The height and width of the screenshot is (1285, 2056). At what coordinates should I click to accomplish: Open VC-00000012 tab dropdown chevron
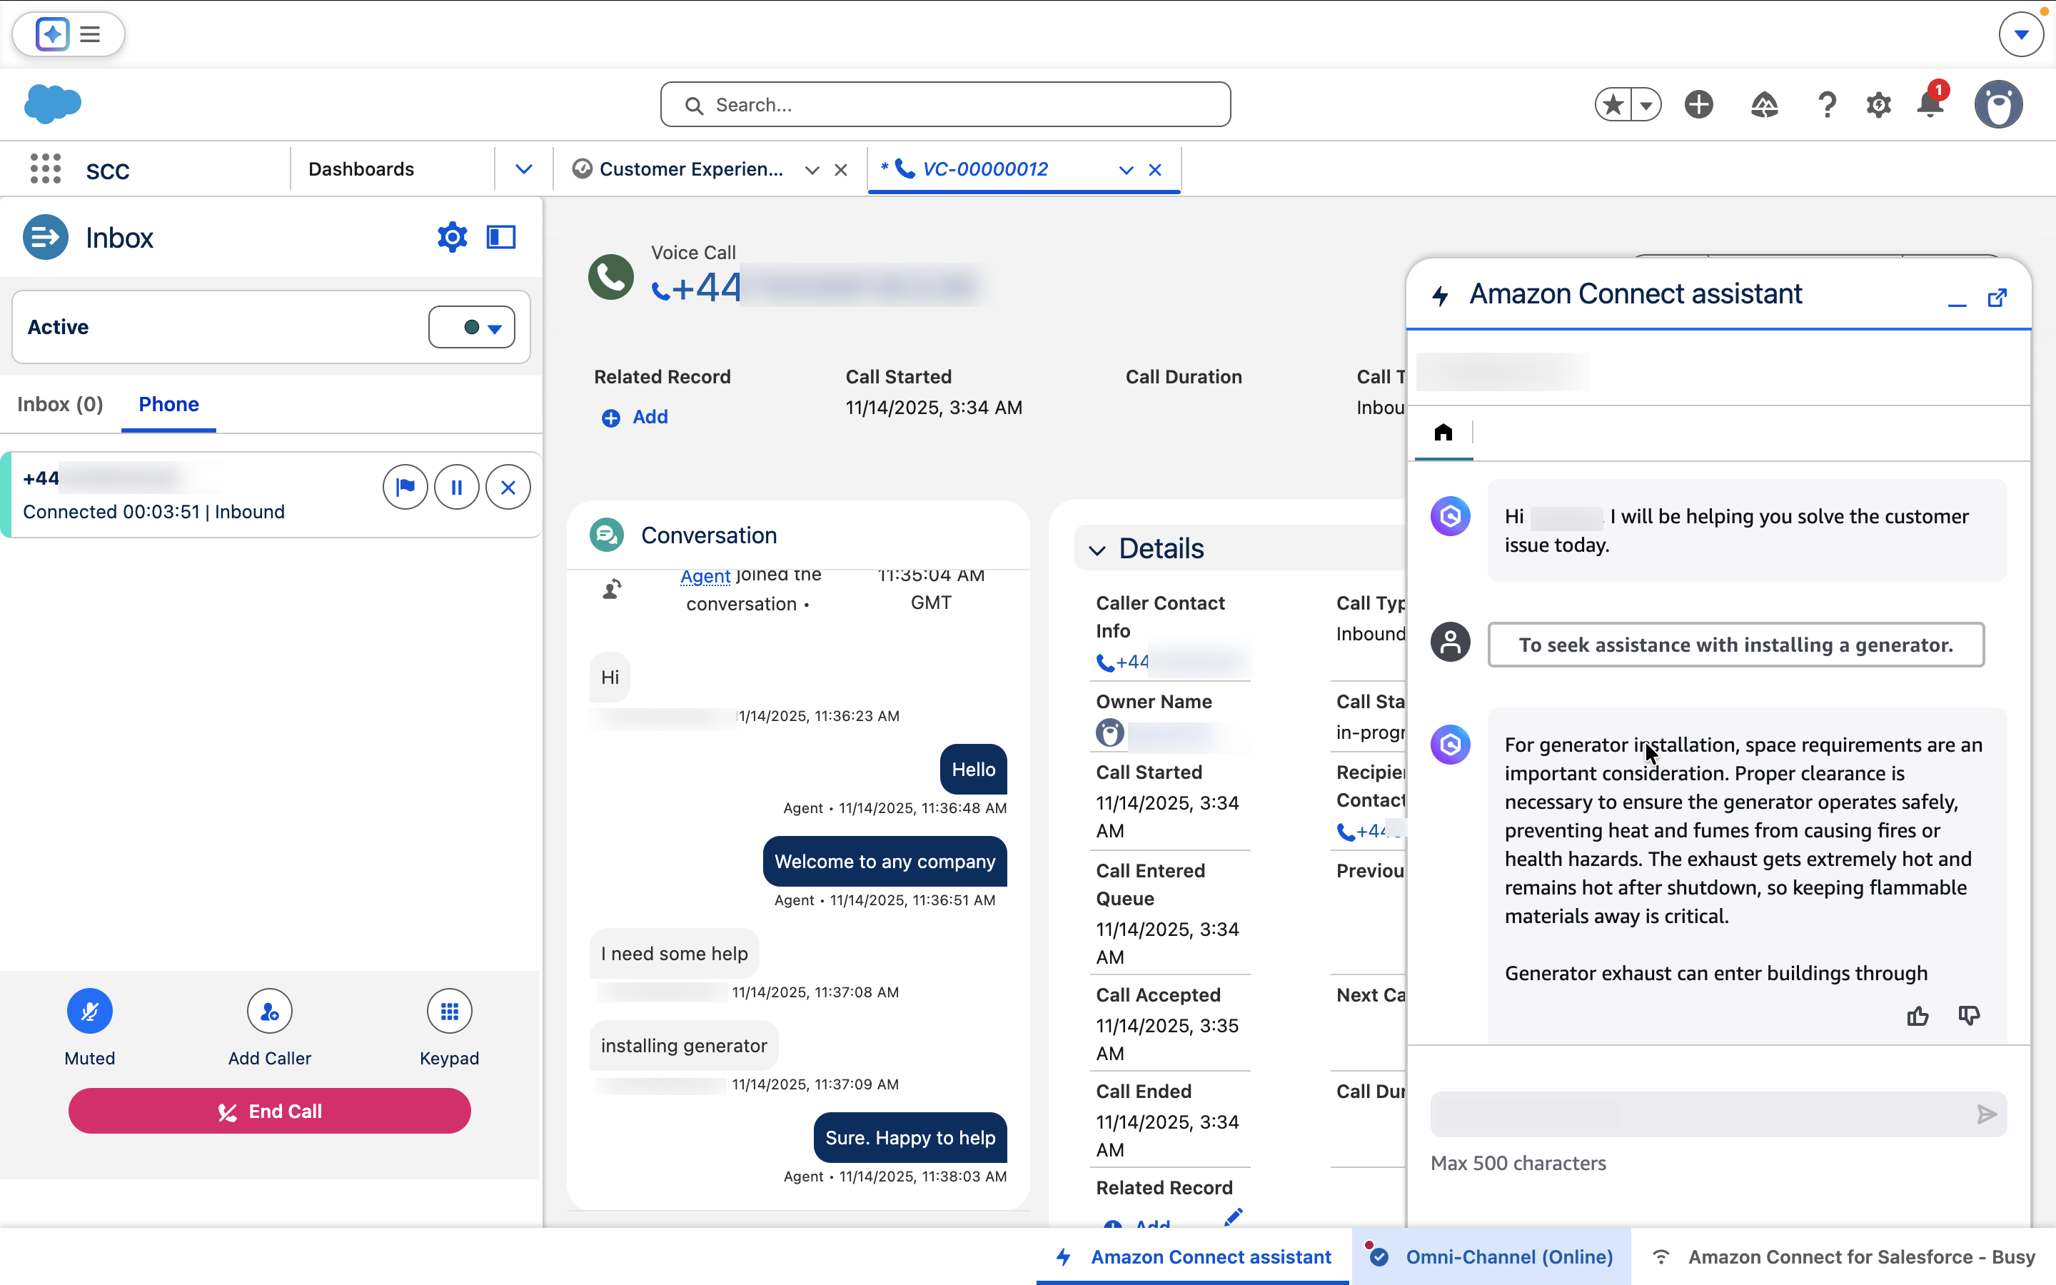(1127, 170)
